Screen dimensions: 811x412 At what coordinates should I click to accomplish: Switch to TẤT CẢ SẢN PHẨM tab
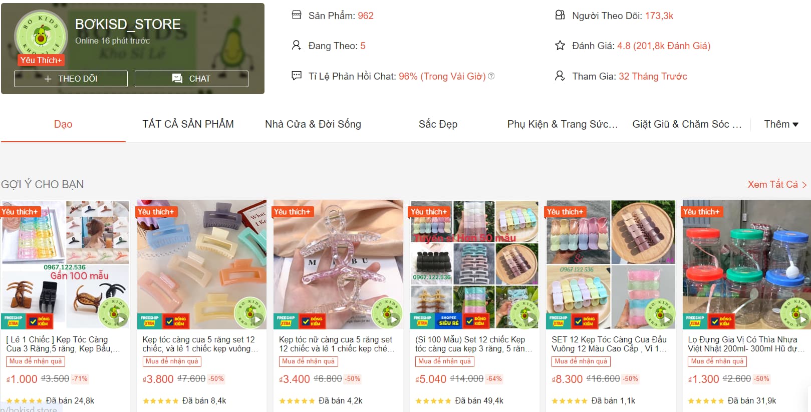pos(188,124)
